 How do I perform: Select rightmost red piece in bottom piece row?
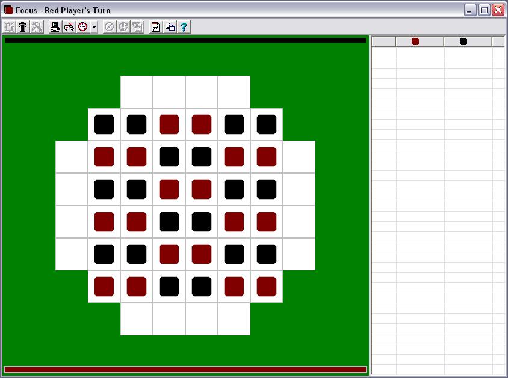[x=267, y=287]
